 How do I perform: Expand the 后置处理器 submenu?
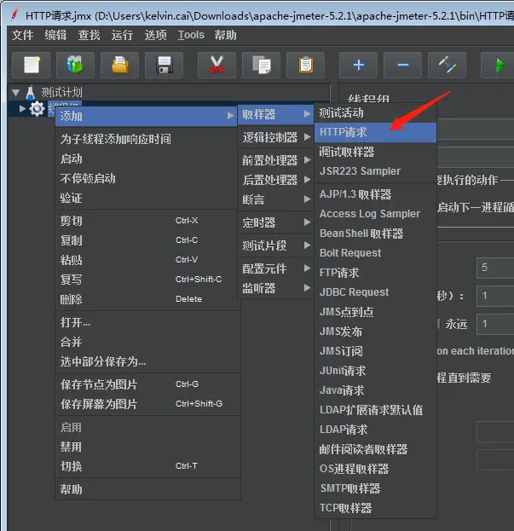click(x=276, y=180)
